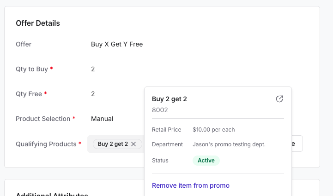Image resolution: width=333 pixels, height=196 pixels.
Task: Click the Qty Free value field
Action: tap(93, 94)
